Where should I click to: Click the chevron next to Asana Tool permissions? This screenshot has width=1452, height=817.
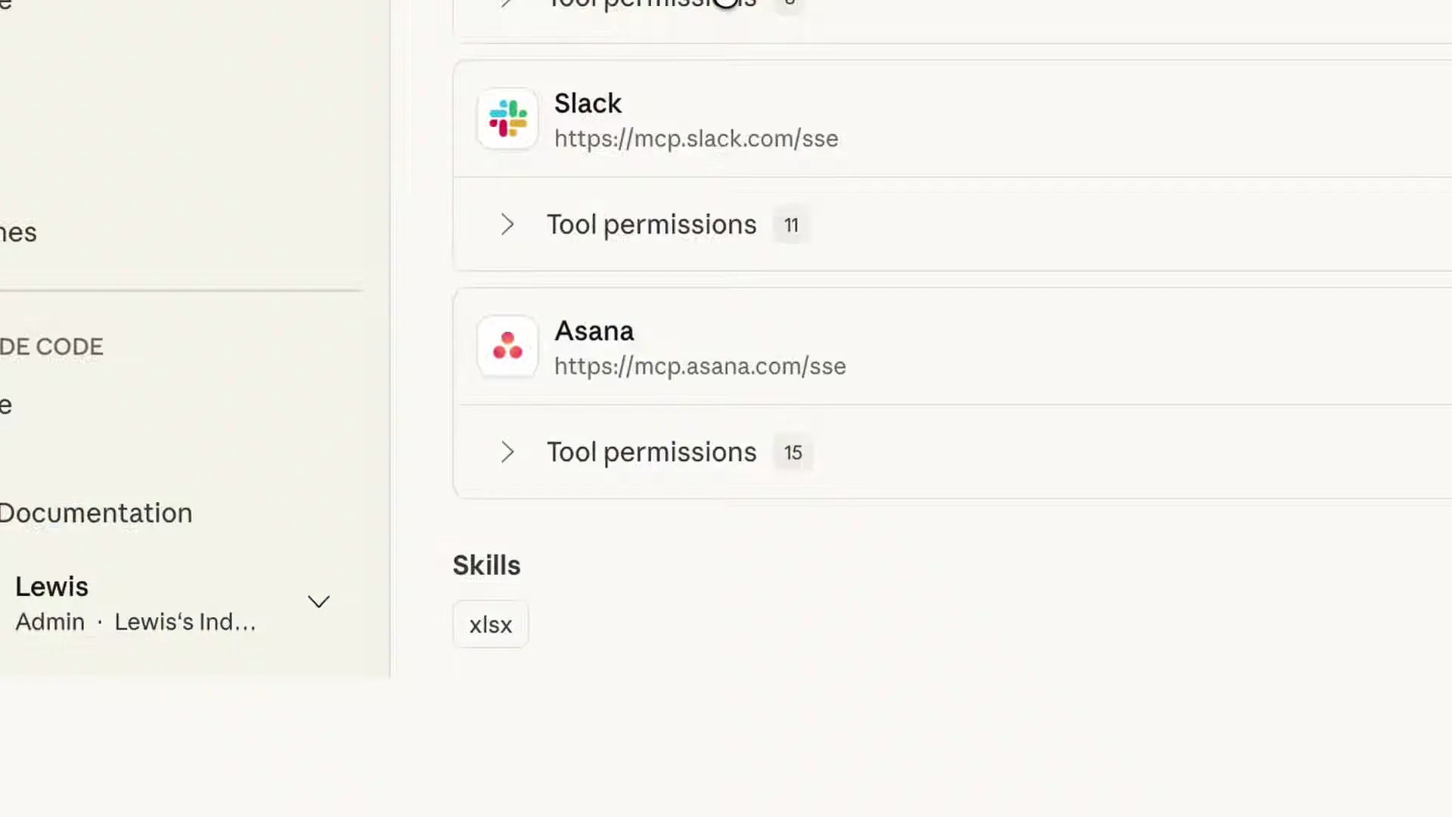coord(507,452)
